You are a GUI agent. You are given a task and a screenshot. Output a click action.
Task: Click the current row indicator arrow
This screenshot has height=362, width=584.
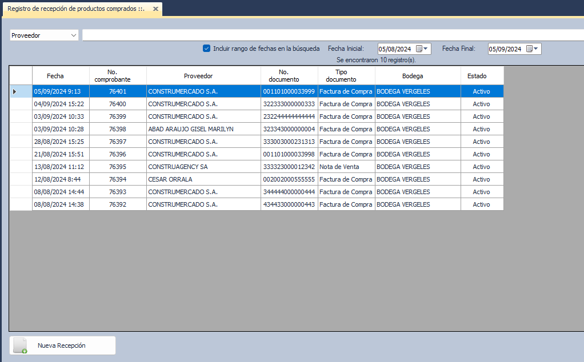tap(15, 91)
